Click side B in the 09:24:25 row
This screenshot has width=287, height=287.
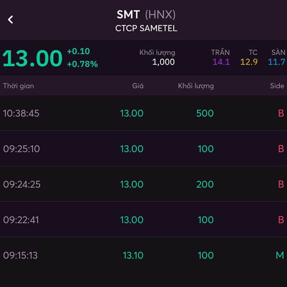coord(281,184)
